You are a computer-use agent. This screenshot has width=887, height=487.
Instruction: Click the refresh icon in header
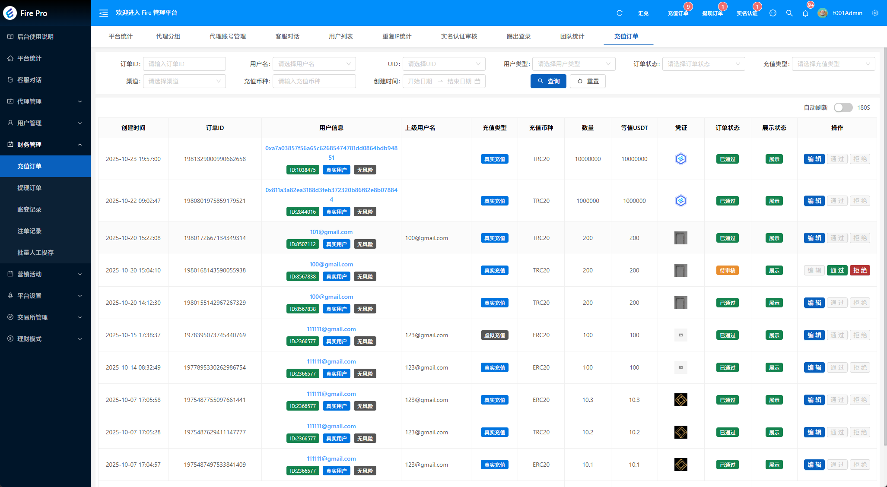(x=619, y=13)
